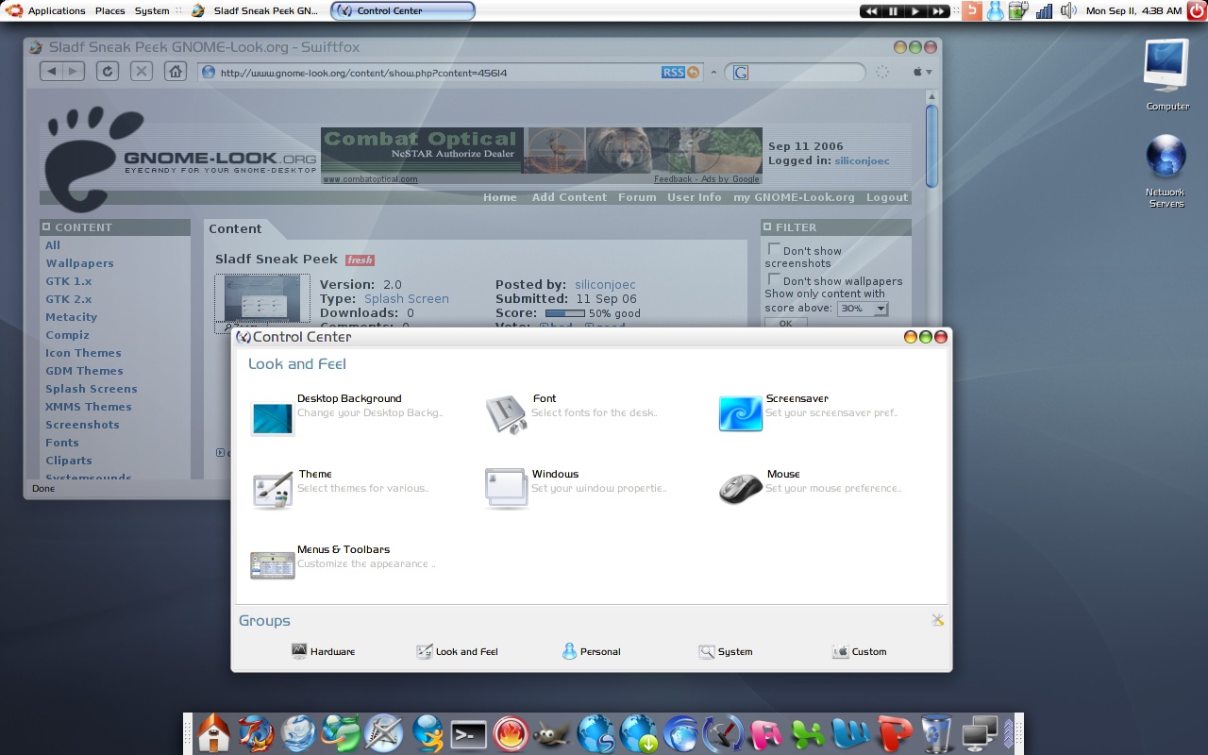Launch GIMP from the dock

tap(553, 734)
